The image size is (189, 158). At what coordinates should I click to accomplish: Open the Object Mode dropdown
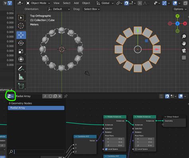pyautogui.click(x=38, y=3)
